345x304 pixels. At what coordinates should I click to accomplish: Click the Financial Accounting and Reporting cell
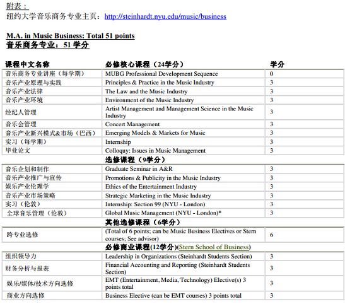(184, 268)
